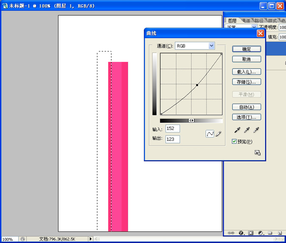The image size is (286, 243).
Task: Open the layer blend mode dropdown
Action: [241, 27]
